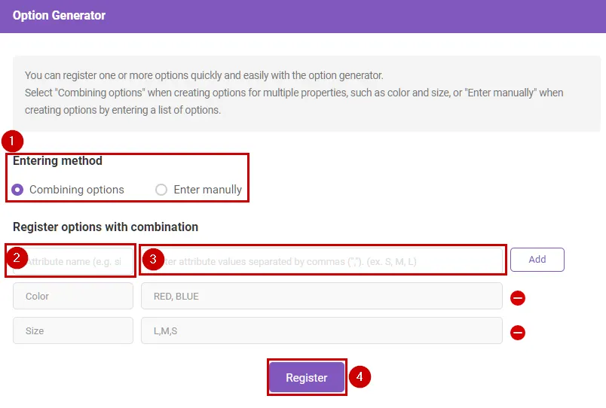Click the red number 1 badge

(x=12, y=141)
